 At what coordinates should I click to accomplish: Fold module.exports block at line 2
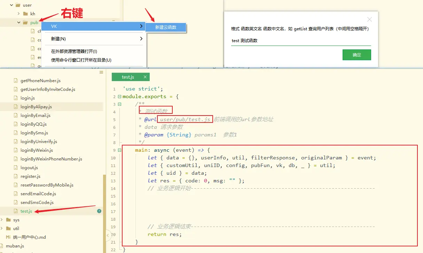click(x=120, y=97)
